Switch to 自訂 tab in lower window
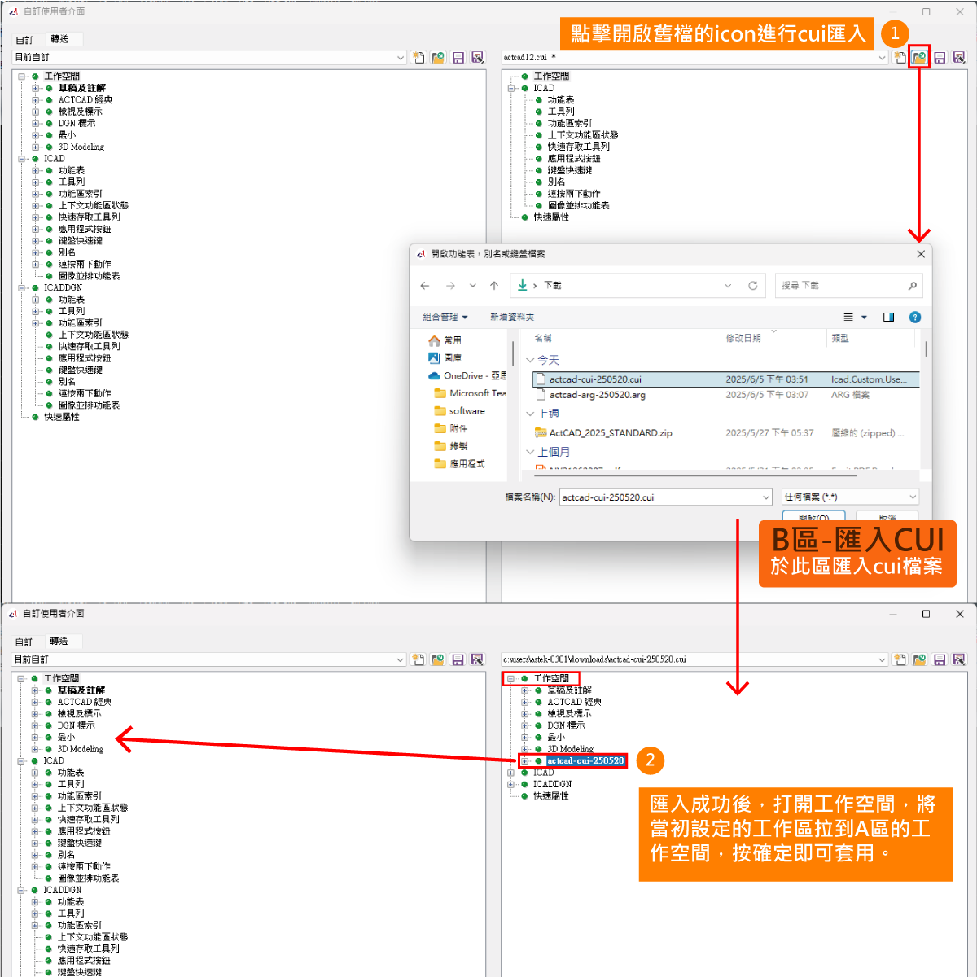This screenshot has height=977, width=977. tap(24, 642)
